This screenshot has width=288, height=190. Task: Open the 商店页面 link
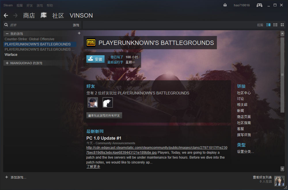pyautogui.click(x=244, y=117)
